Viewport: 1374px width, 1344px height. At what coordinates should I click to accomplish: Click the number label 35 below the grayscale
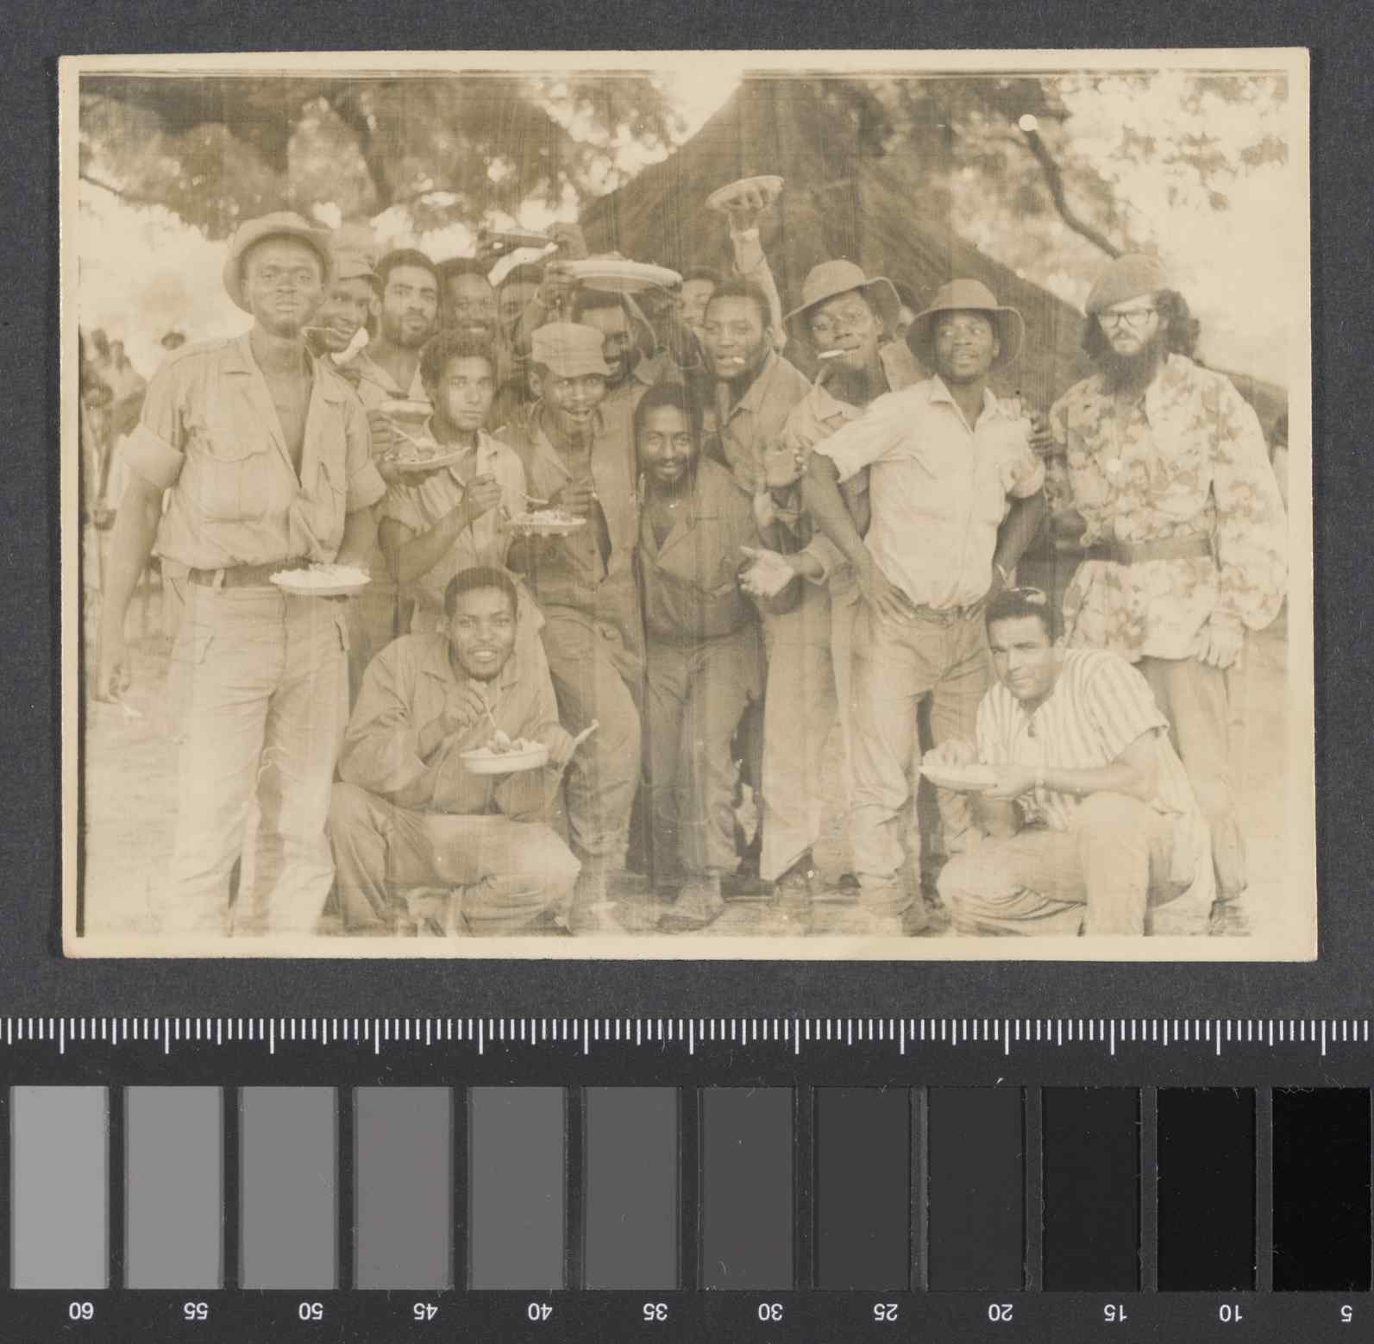pyautogui.click(x=655, y=1313)
